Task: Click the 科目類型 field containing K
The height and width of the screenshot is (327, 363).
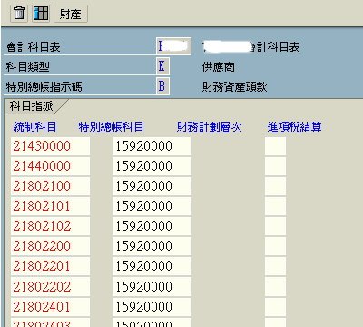Action: tap(162, 66)
